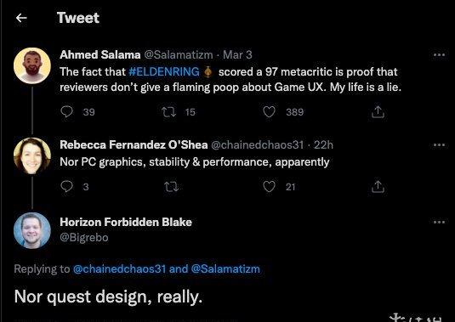
Task: Open more options on Rebecca's tweet
Action: pyautogui.click(x=439, y=144)
